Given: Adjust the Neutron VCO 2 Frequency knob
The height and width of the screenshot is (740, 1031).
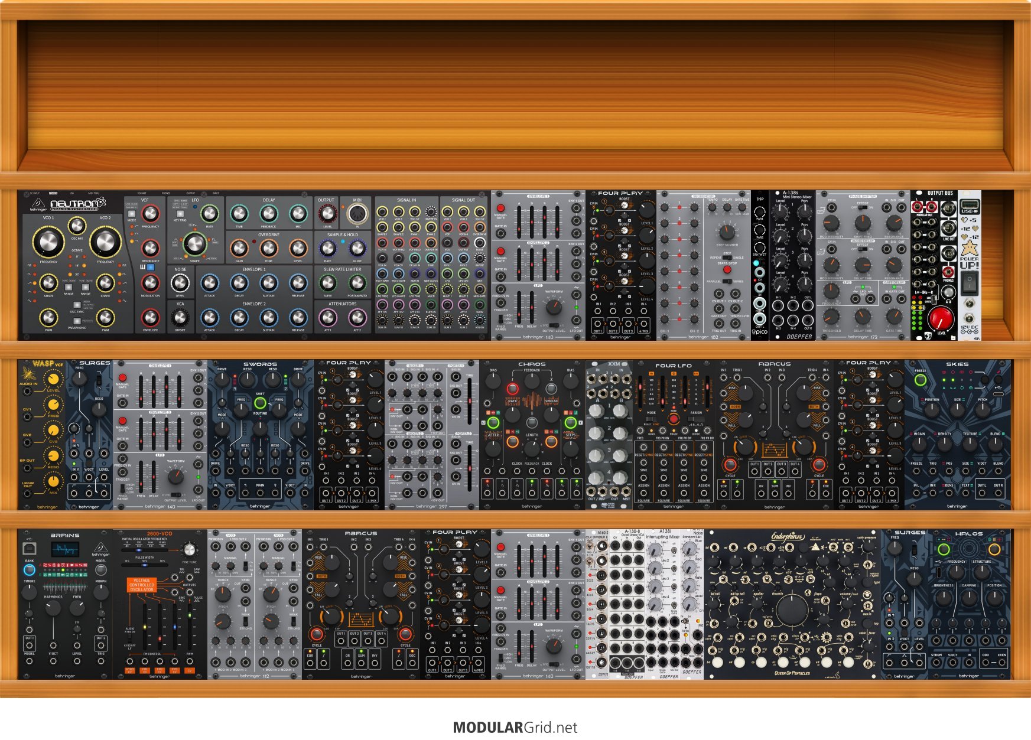Looking at the screenshot, I should (x=105, y=242).
